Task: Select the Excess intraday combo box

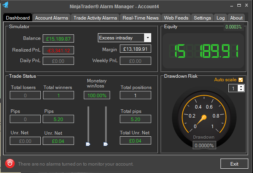Action: [125, 37]
